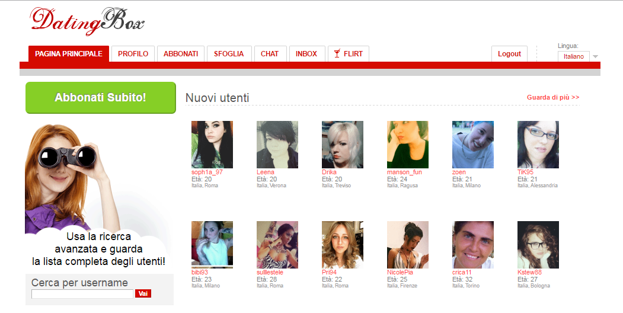Viewport: 623px width, 313px height.
Task: Select the Italiano language box
Action: point(573,57)
